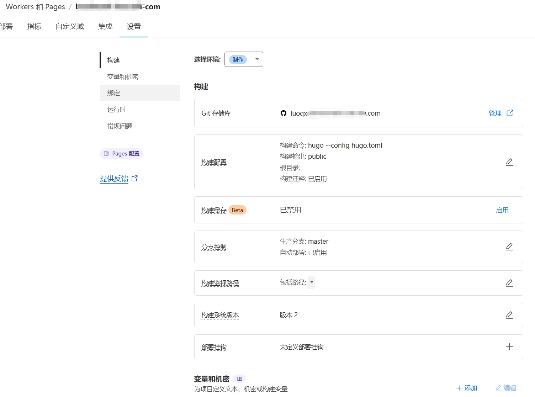The image size is (535, 397).
Task: Click the external link icon next to 管理
Action: pos(510,113)
